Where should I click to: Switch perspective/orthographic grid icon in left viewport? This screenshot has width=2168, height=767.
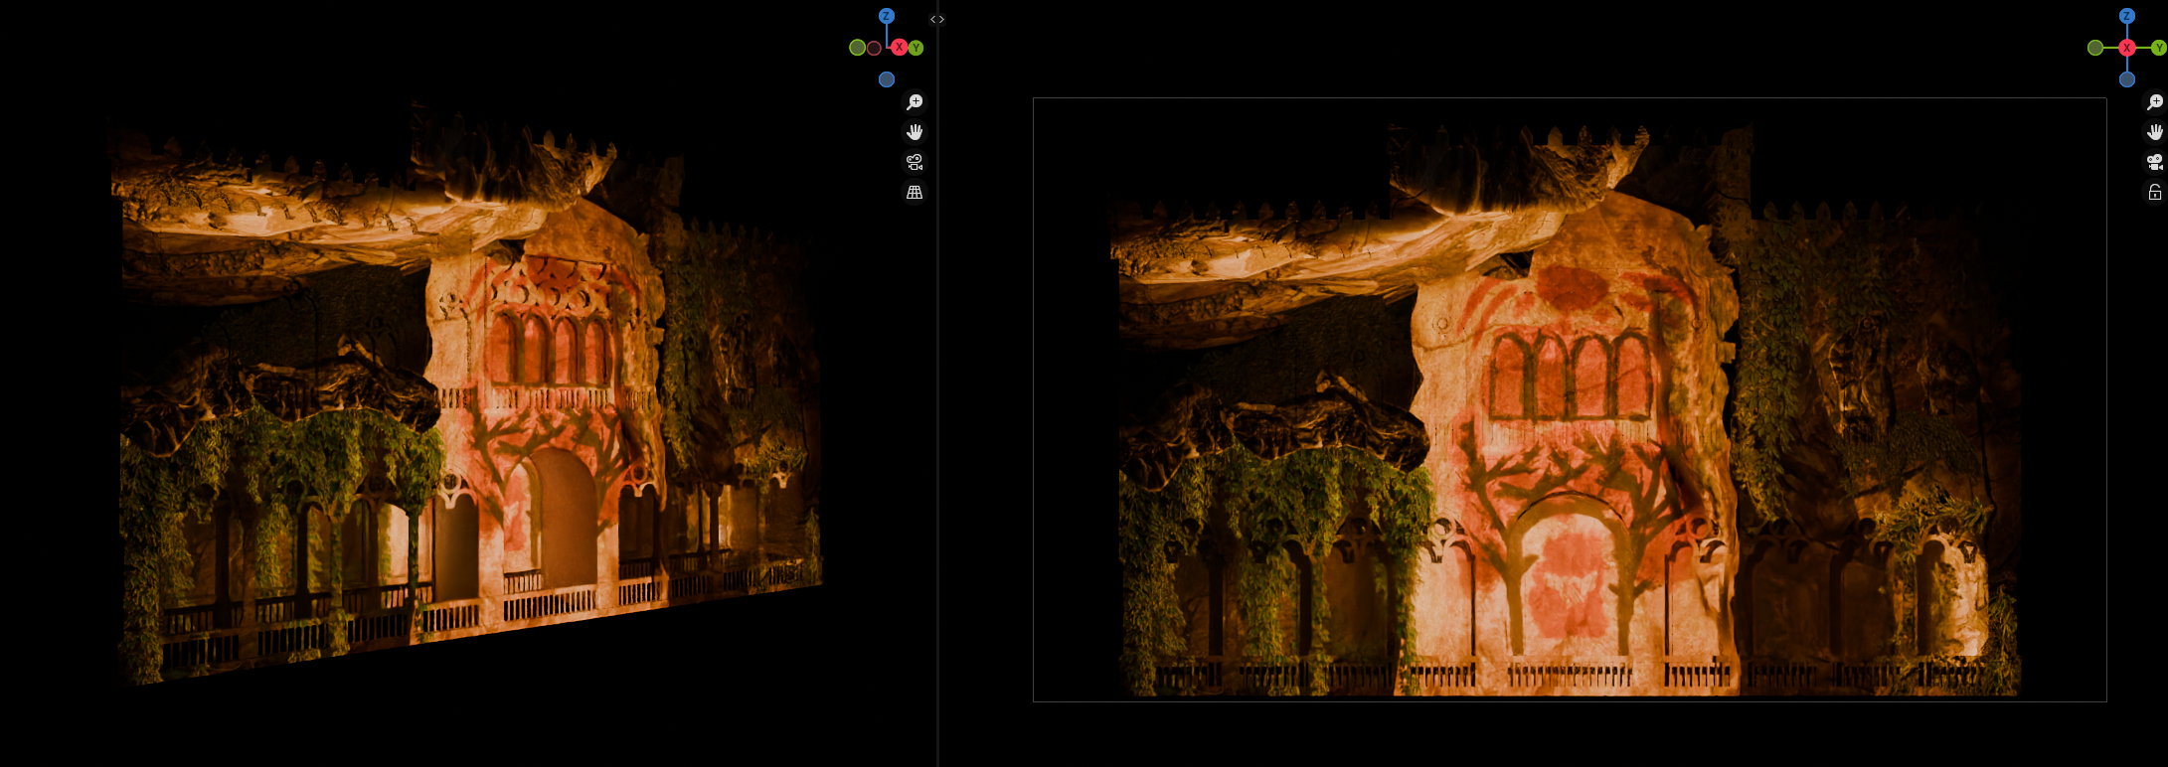click(x=915, y=192)
